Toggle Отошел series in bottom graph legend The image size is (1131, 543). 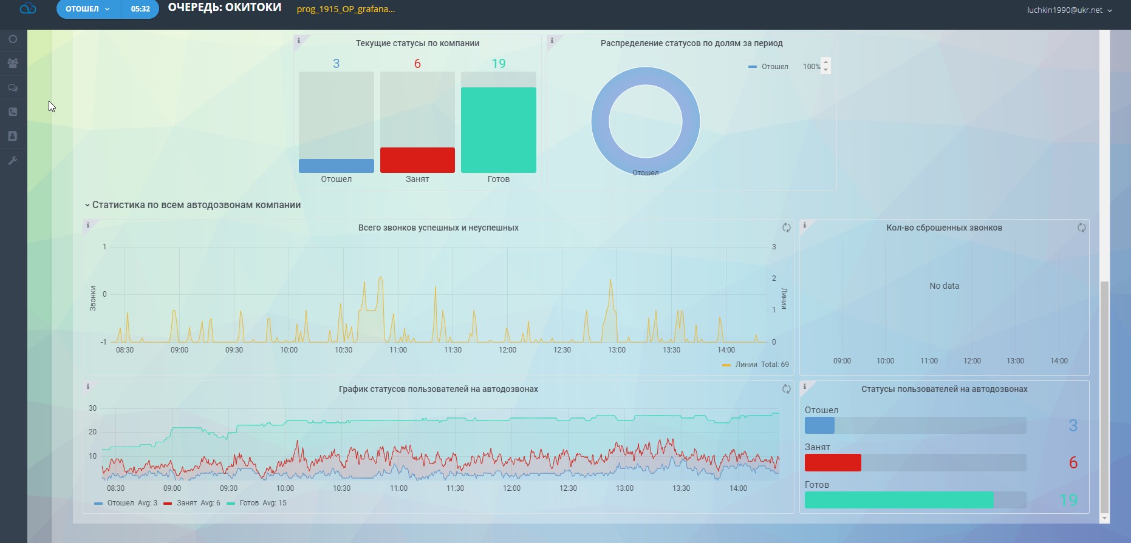click(x=120, y=503)
